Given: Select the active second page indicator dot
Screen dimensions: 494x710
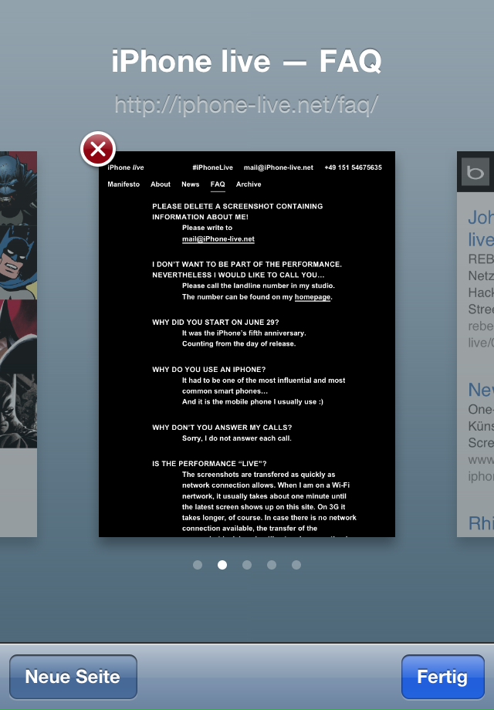Looking at the screenshot, I should point(222,565).
